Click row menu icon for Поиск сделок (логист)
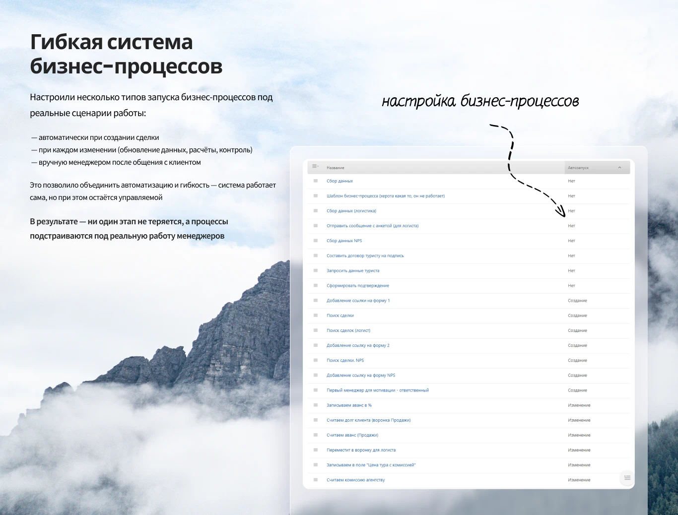This screenshot has height=515, width=678. [x=315, y=330]
